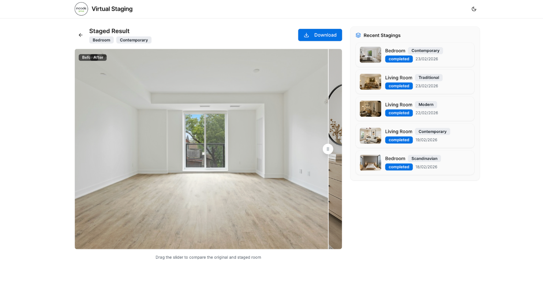Click the 'Drag the slider to compare' caption

(x=208, y=257)
